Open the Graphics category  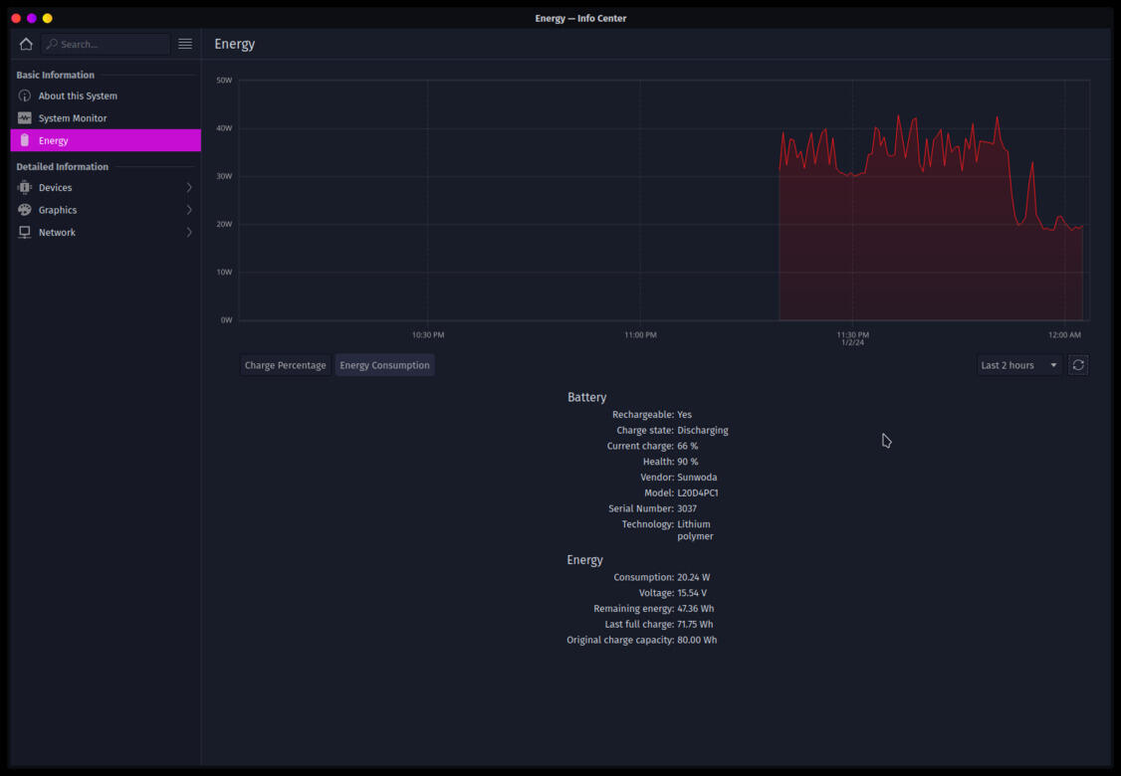pyautogui.click(x=106, y=209)
